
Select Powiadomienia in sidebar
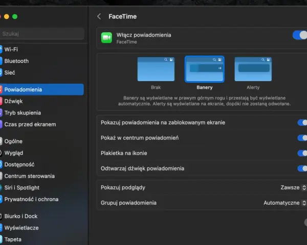(x=42, y=89)
